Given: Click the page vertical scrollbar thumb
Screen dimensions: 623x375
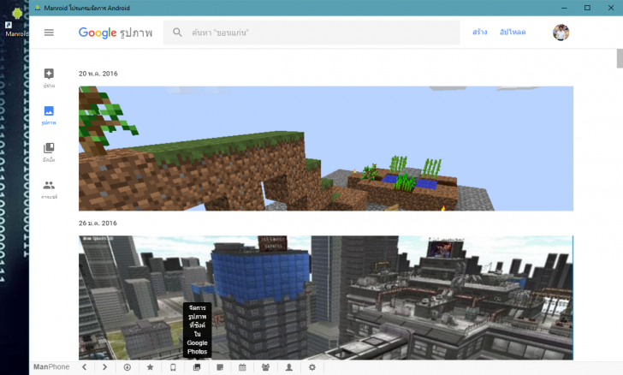Looking at the screenshot, I should point(620,58).
